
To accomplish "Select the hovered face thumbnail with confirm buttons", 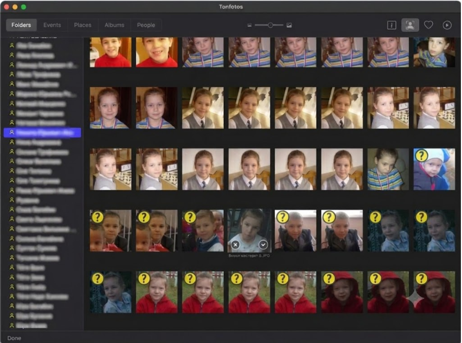I will [x=249, y=231].
